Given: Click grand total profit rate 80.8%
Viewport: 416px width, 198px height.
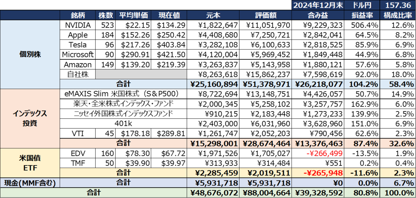Looking at the screenshot, I should 362,192.
